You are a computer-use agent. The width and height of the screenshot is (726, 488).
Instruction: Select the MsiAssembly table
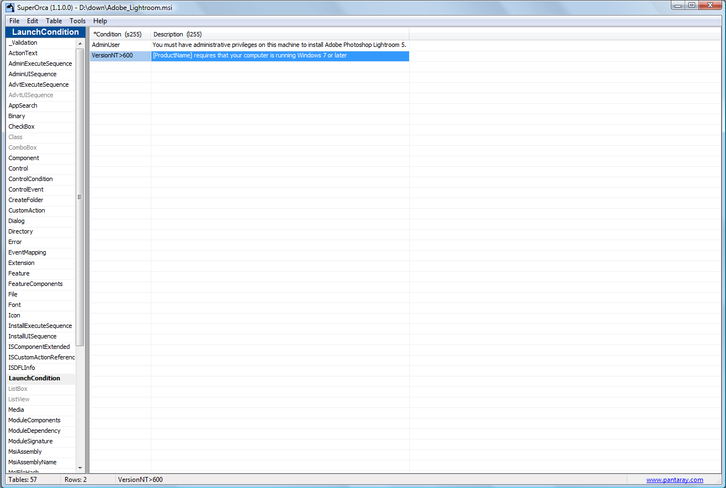[41, 452]
